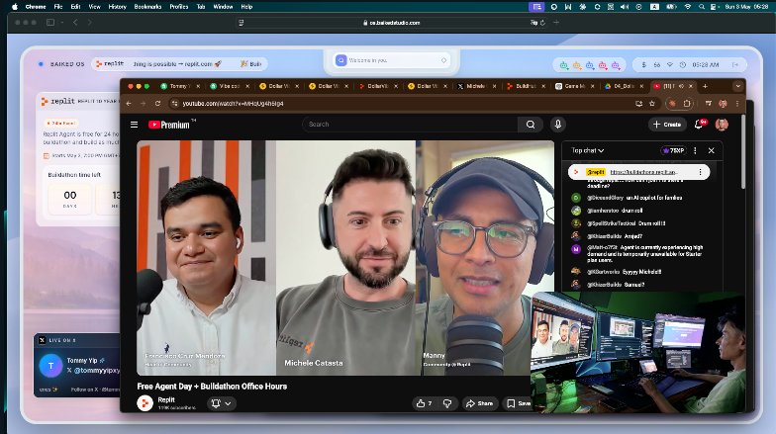
Task: Click the blue robot agent icon
Action: point(590,65)
